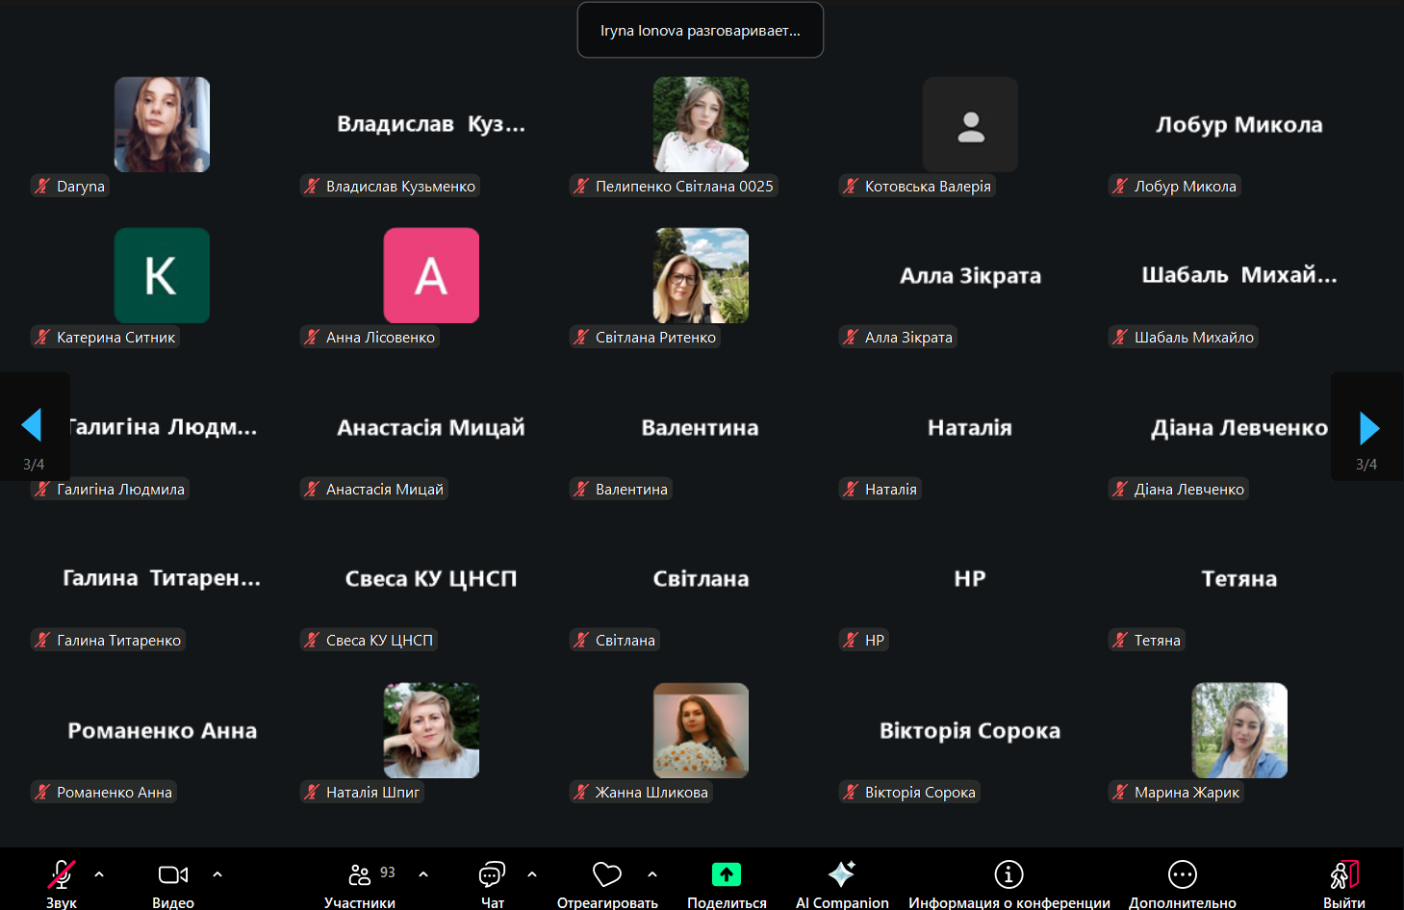The height and width of the screenshot is (910, 1404).
Task: Expand the reactions arrow next to Отреагировать
Action: pyautogui.click(x=652, y=874)
